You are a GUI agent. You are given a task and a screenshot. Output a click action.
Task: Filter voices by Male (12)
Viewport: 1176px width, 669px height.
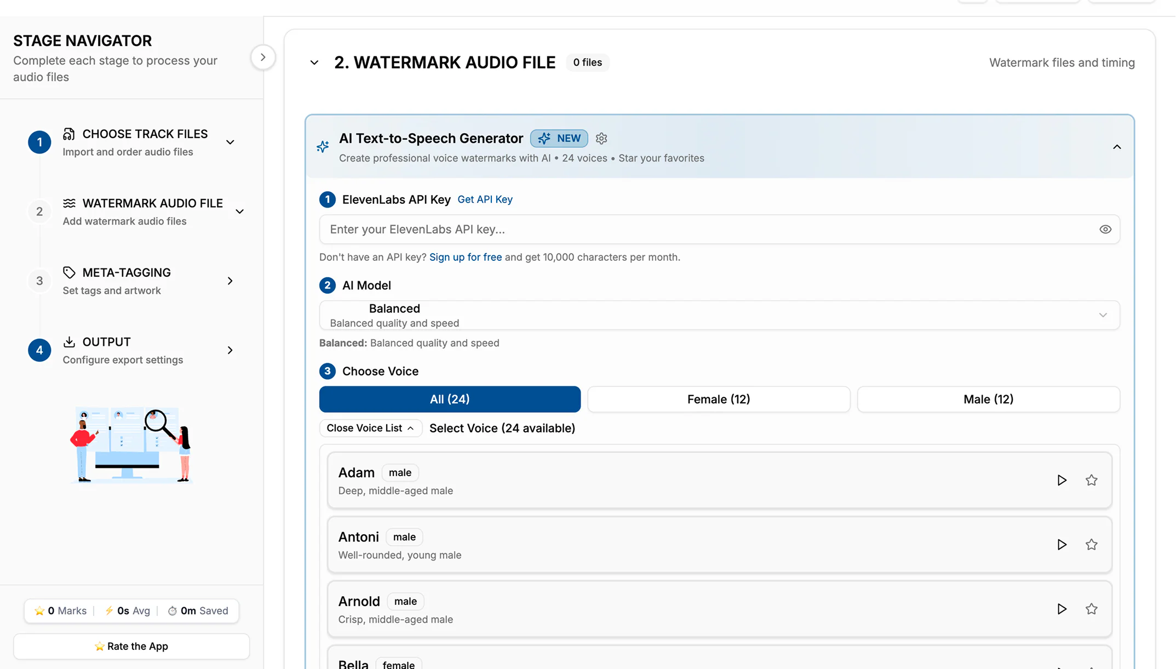tap(988, 399)
